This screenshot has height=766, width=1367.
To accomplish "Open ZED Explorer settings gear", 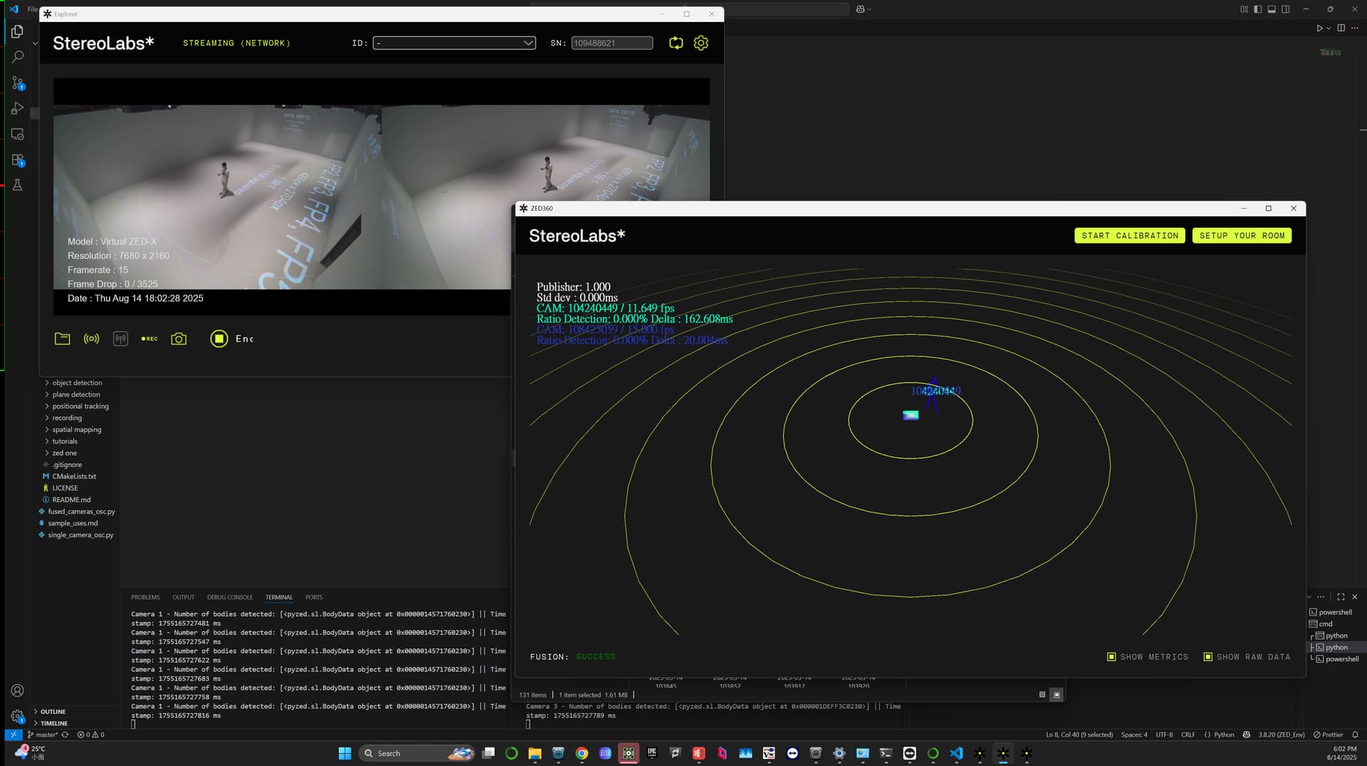I will (701, 43).
